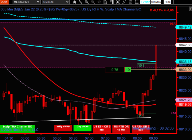192x140 pixels.
Task: Click the MES MAR26 instrument field
Action: [x=25, y=2]
